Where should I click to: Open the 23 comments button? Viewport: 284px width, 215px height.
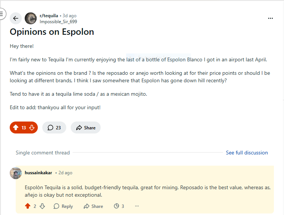pos(54,128)
